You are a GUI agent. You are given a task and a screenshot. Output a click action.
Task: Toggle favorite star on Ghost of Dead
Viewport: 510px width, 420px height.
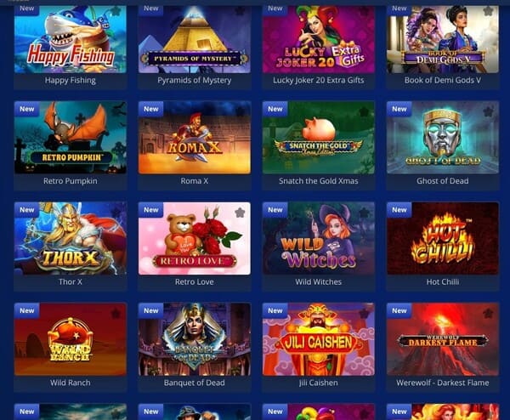tap(488, 111)
